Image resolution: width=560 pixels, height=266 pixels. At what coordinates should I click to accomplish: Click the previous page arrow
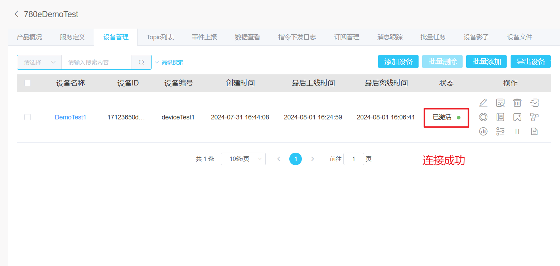(x=279, y=159)
